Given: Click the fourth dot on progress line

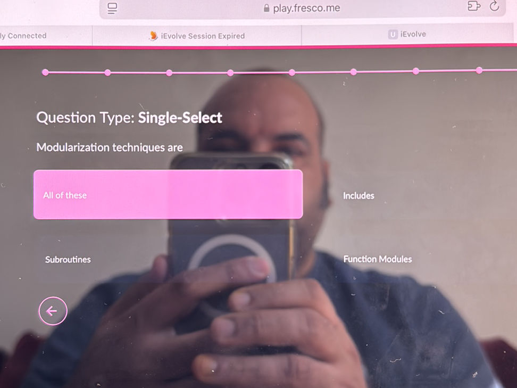Looking at the screenshot, I should click(x=230, y=72).
